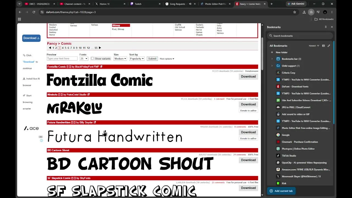Click the address bar URL

[x=71, y=12]
